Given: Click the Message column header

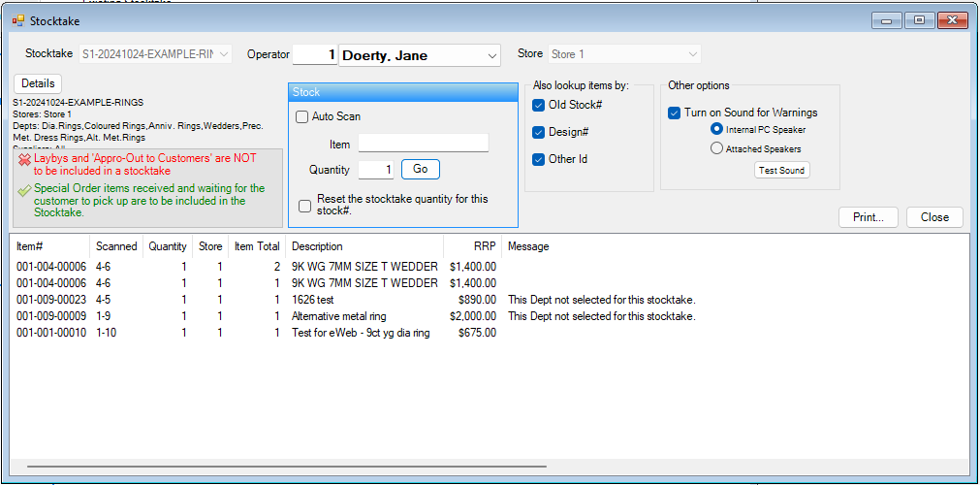Looking at the screenshot, I should 528,246.
